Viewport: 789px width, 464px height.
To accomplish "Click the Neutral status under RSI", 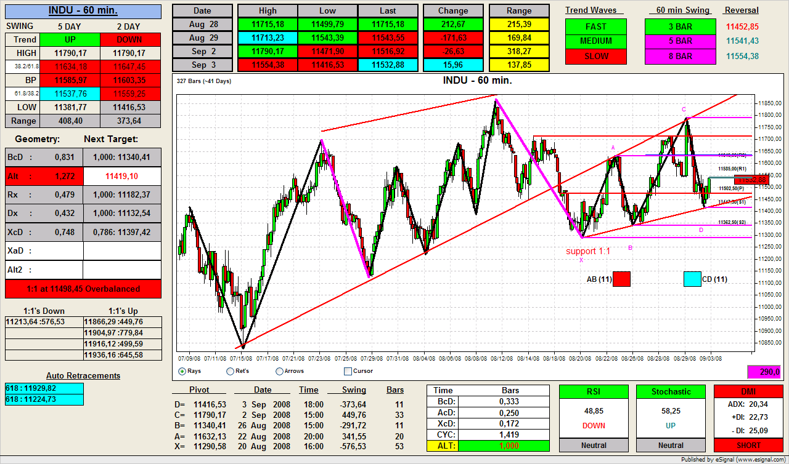I will pyautogui.click(x=594, y=445).
